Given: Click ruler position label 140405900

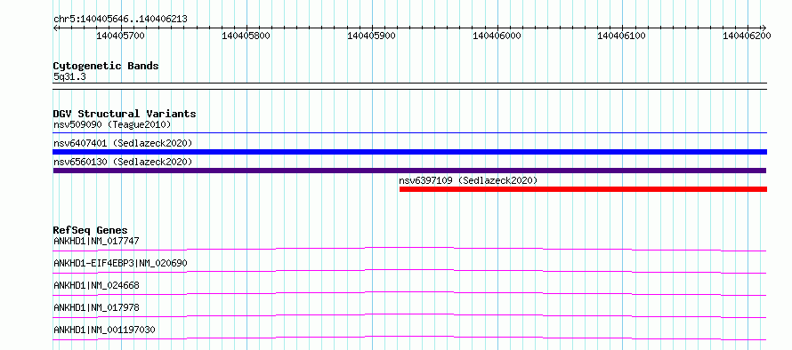Looking at the screenshot, I should tap(372, 36).
